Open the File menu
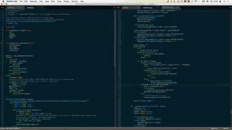The height and width of the screenshot is (130, 232). 21,1
